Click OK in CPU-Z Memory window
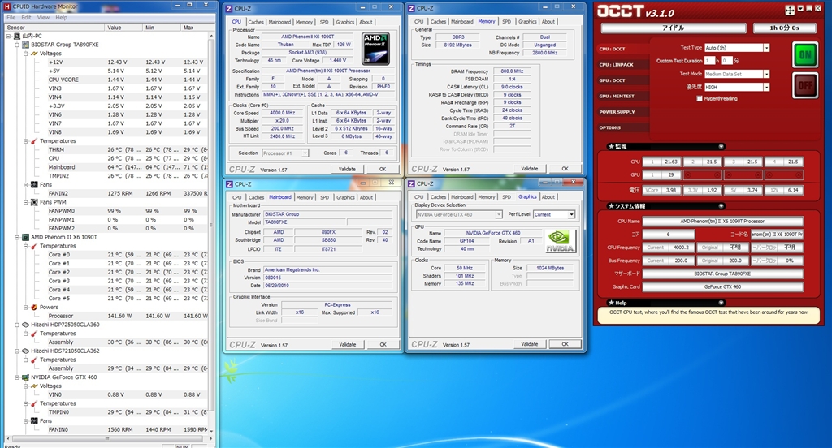832x448 pixels. pos(565,169)
